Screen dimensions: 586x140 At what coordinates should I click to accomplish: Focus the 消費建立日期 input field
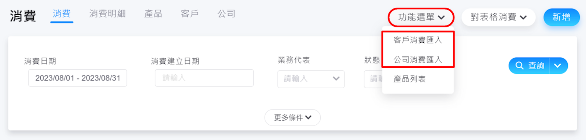[x=204, y=78]
